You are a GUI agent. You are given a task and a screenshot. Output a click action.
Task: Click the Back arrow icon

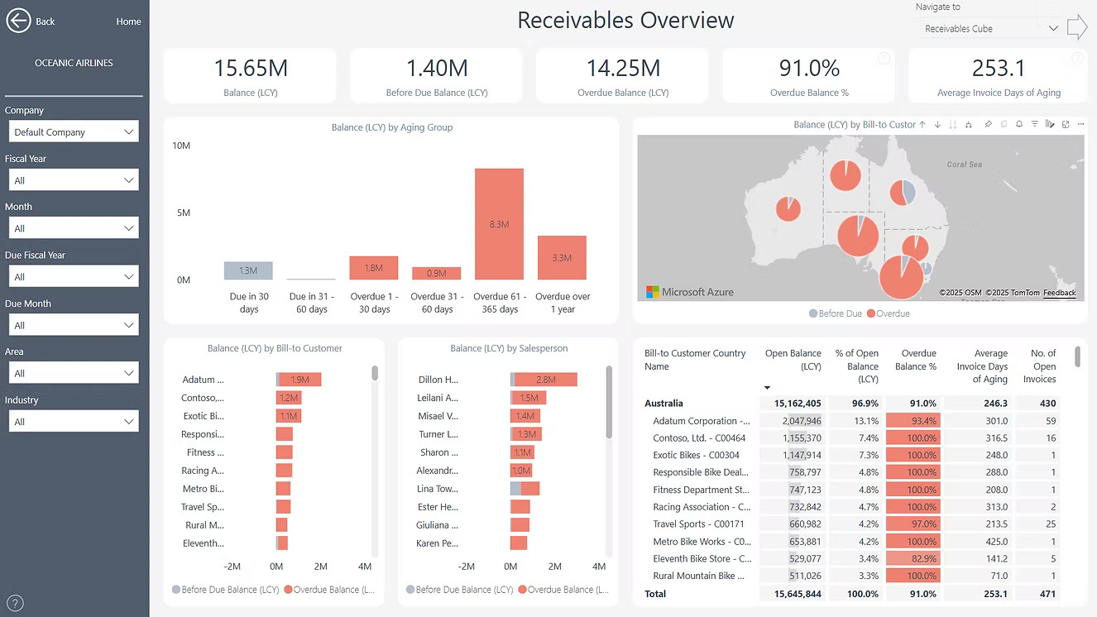18,22
